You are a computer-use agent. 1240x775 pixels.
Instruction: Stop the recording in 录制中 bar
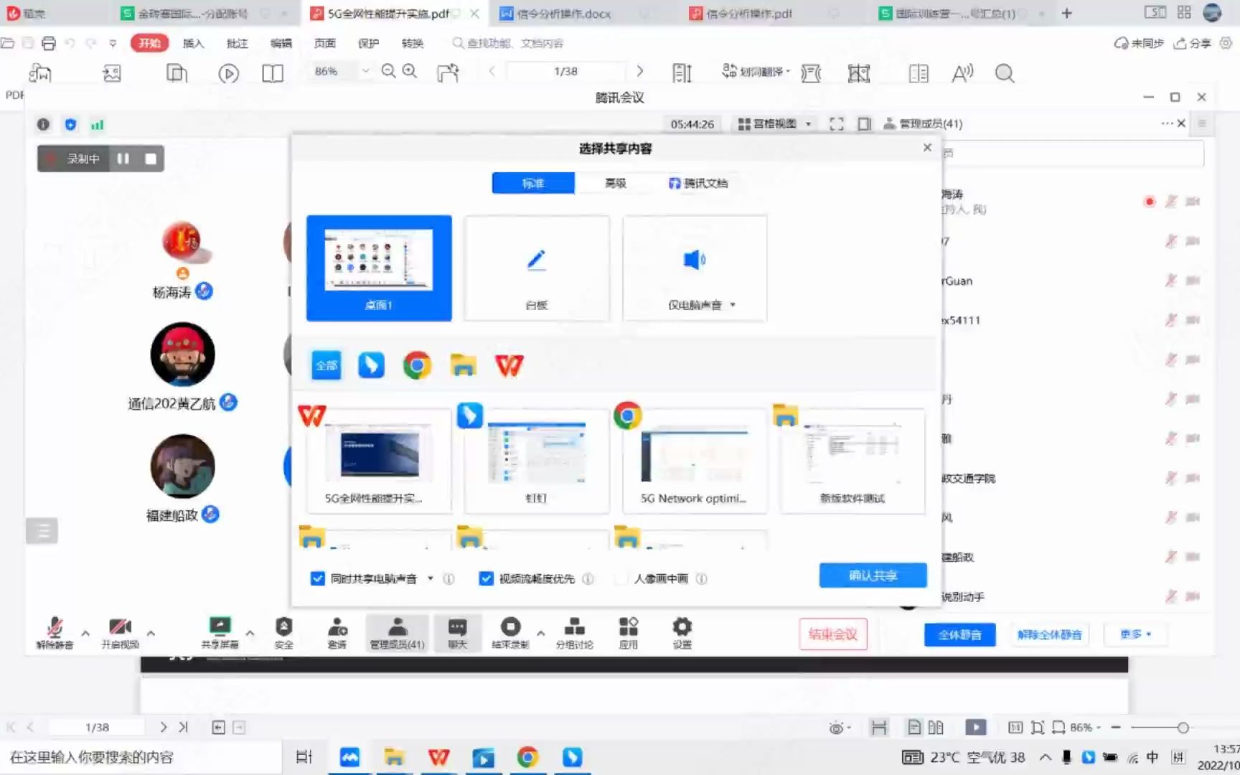tap(151, 159)
